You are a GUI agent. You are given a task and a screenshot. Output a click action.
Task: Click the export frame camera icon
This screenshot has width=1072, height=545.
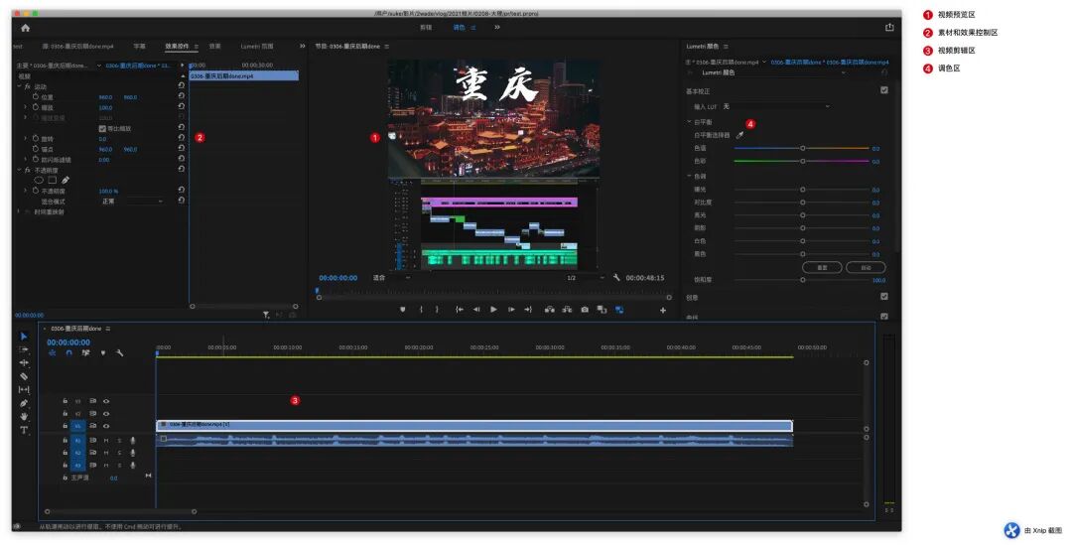[585, 310]
